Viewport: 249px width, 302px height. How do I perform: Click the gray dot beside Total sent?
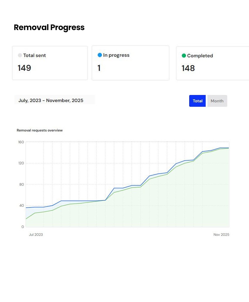pos(20,55)
